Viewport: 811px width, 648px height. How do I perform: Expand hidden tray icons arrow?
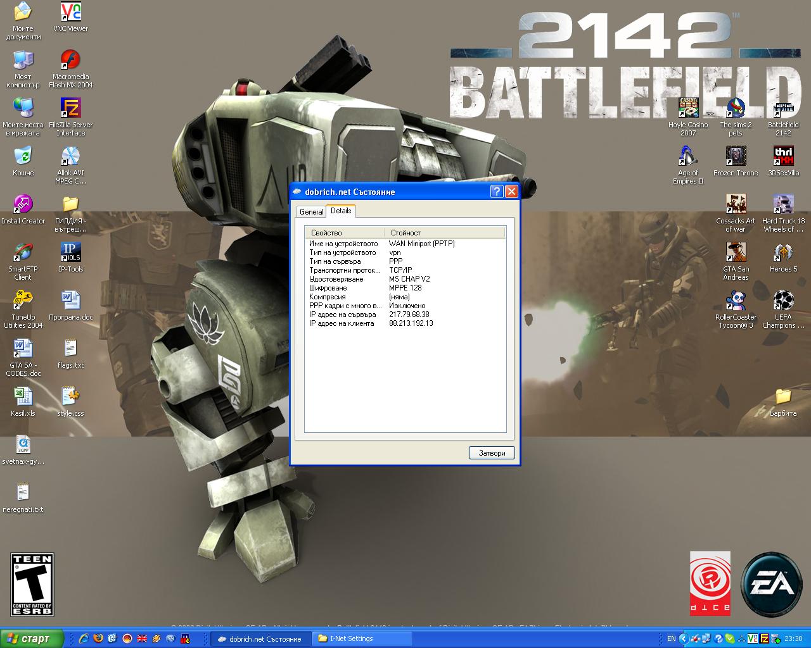click(x=684, y=639)
